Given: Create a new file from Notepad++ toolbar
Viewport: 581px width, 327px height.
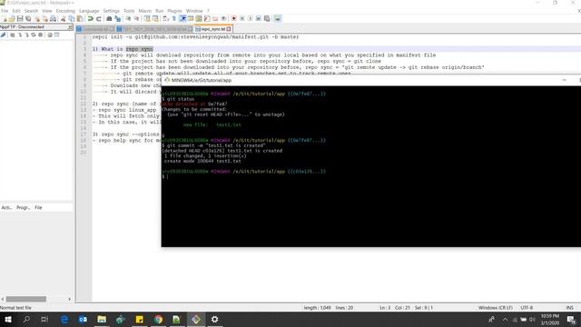Looking at the screenshot, I should (x=5, y=18).
